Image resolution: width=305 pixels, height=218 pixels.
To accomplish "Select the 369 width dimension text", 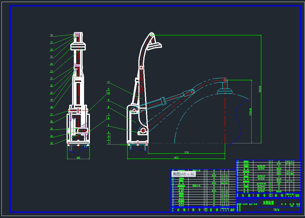I will tap(78, 158).
